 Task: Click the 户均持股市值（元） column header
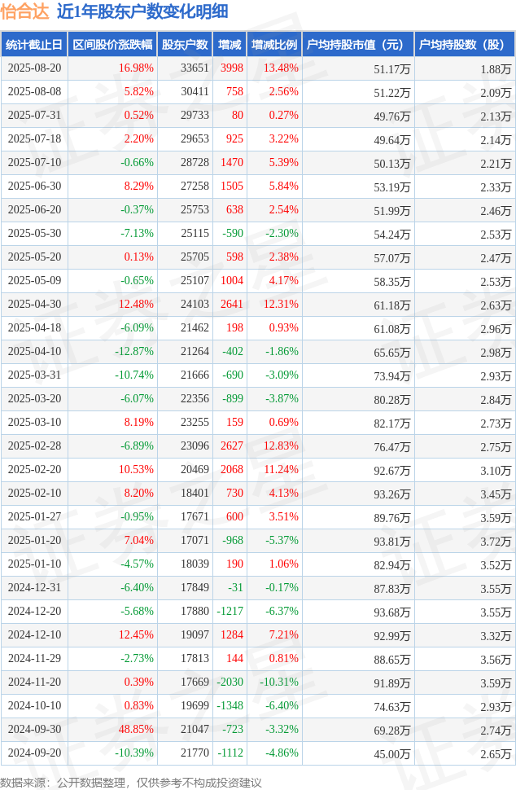[358, 44]
